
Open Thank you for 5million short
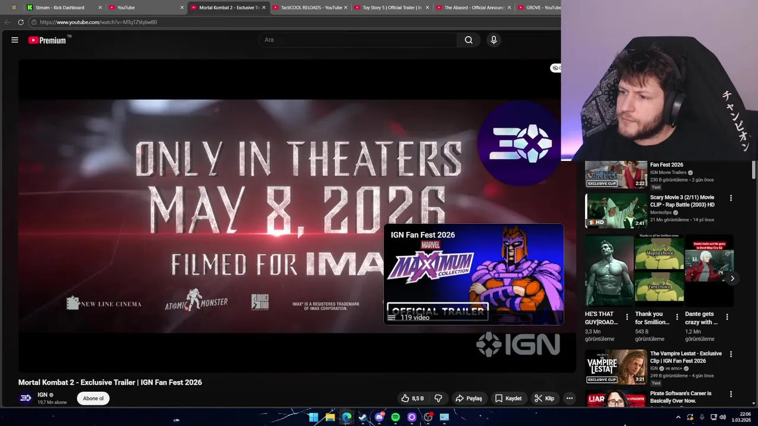coord(659,270)
